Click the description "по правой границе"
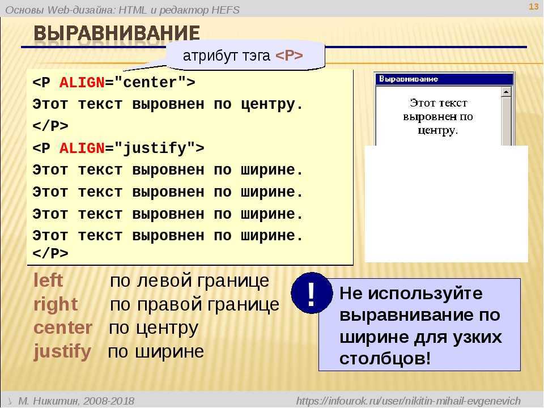Screen dimensions: 544x408 pos(194,305)
